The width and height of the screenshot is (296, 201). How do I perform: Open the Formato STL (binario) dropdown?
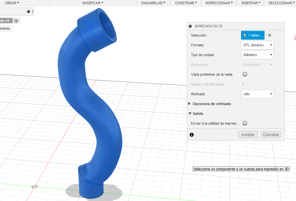point(257,45)
